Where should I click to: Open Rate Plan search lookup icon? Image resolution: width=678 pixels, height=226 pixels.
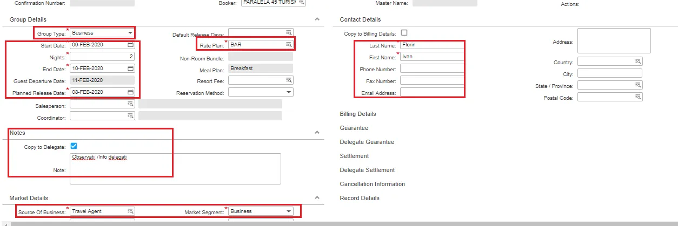[x=289, y=45]
